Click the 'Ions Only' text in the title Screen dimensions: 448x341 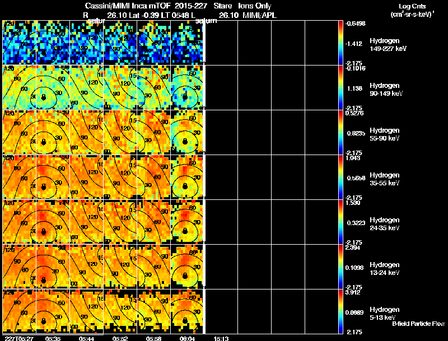255,6
